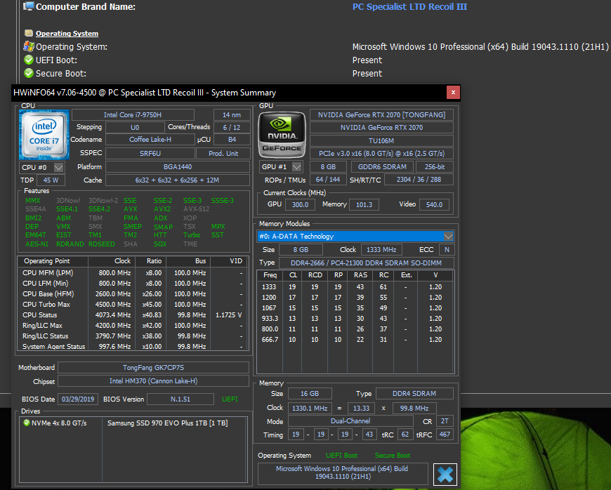Click the monitor icon beside Computer Brand Name
Screen dimensions: 611x490
click(29, 6)
